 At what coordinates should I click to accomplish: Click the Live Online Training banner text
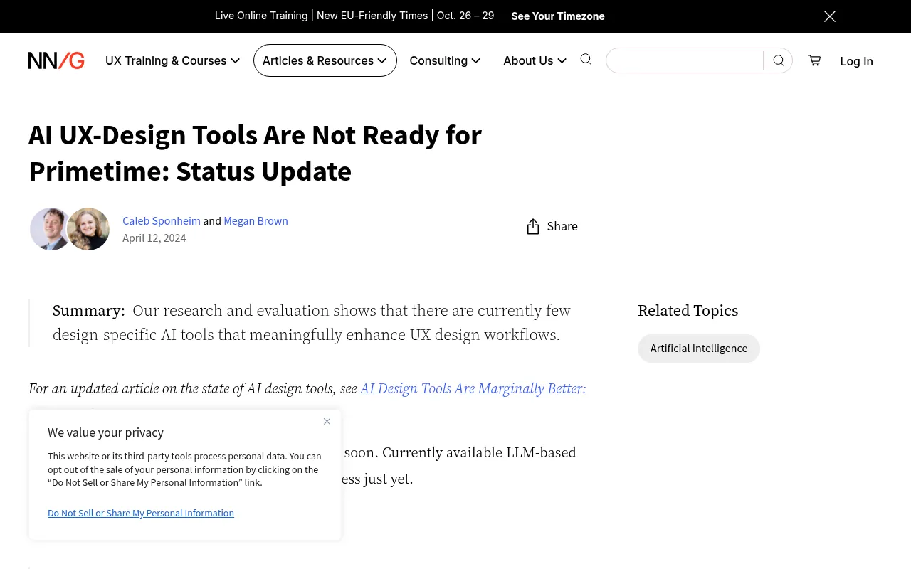tap(354, 16)
